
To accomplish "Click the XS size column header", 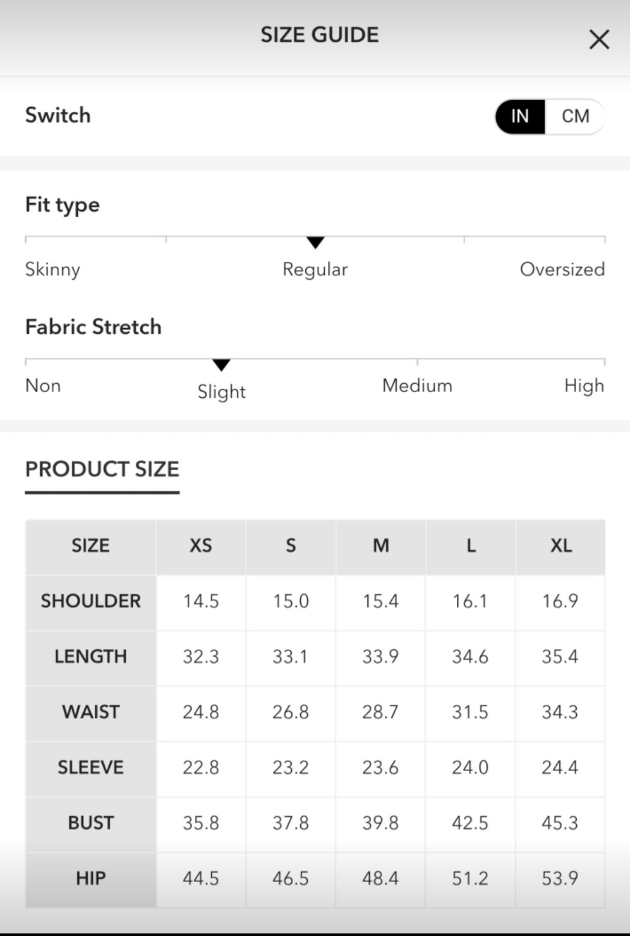I will (x=201, y=546).
